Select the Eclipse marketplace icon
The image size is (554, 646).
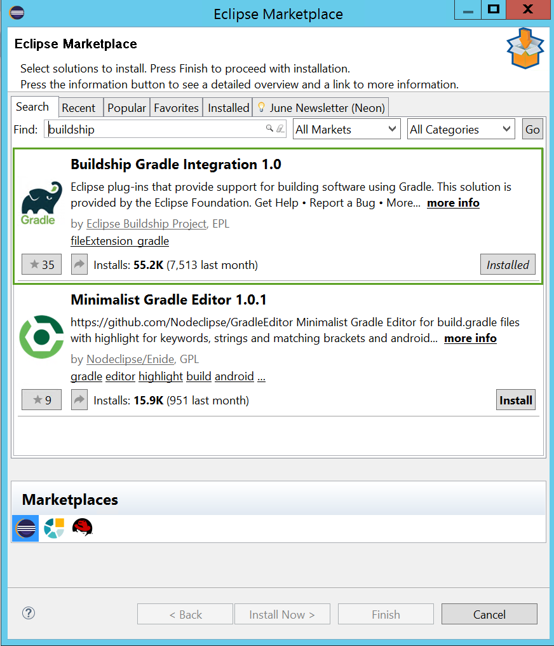pos(25,528)
